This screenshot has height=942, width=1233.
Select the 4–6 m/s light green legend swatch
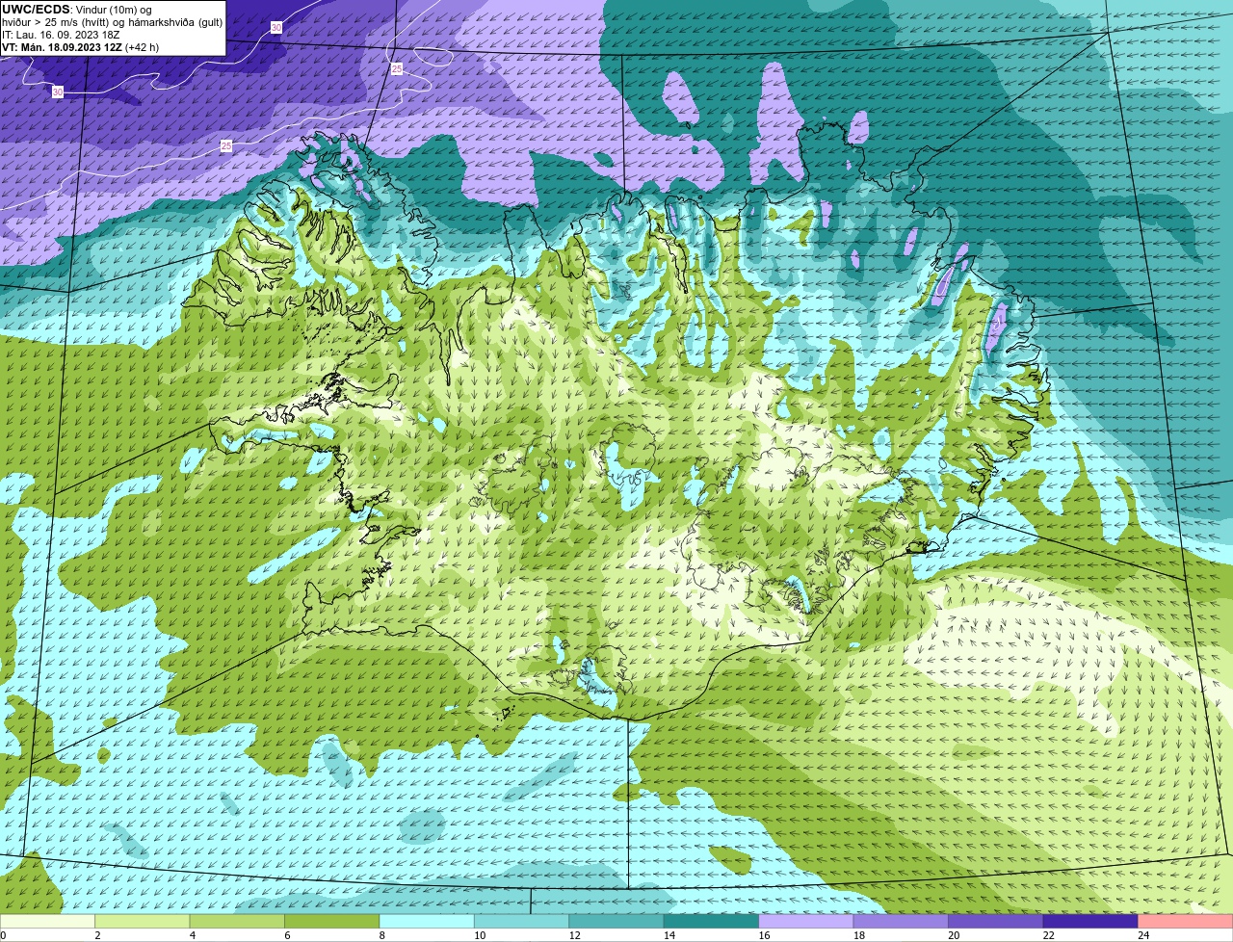click(237, 922)
